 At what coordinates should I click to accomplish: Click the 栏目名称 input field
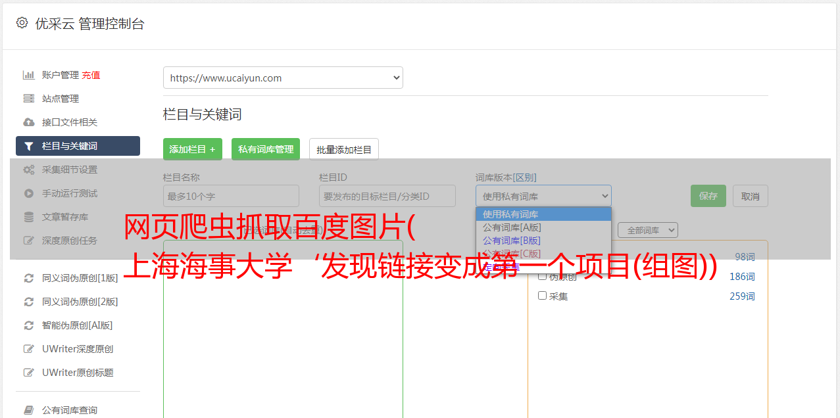click(x=231, y=196)
